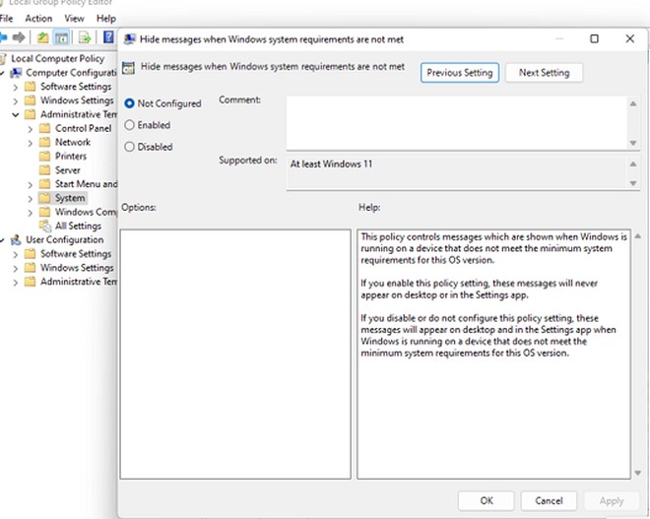This screenshot has height=519, width=650.
Task: Toggle the Show/Hide Console Tree icon
Action: (61, 38)
